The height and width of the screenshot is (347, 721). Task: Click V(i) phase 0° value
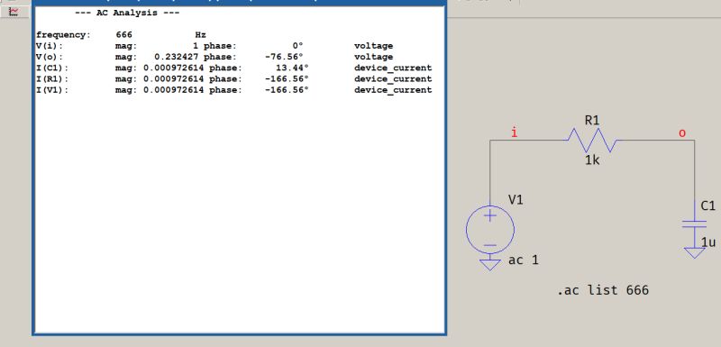(x=298, y=46)
